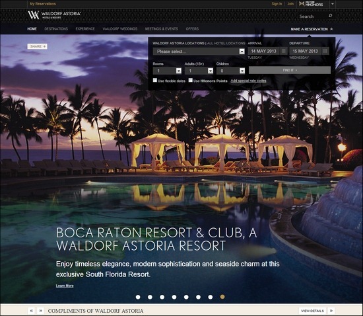Expand the HHonors dropdown arrow at top right
Image resolution: width=363 pixels, height=316 pixels.
tap(333, 4)
